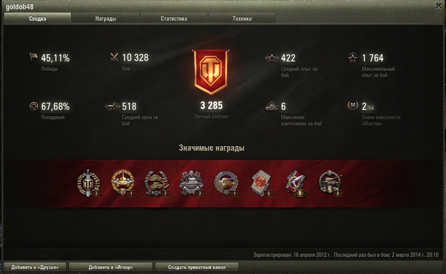Click the victories flag icon
Viewport: 446px width, 274px height.
[34, 57]
